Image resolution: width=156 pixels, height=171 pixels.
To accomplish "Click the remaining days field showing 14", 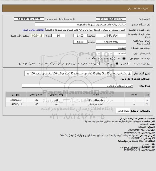I will [58, 36].
